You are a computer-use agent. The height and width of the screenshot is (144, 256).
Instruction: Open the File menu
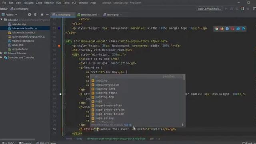tap(4, 3)
